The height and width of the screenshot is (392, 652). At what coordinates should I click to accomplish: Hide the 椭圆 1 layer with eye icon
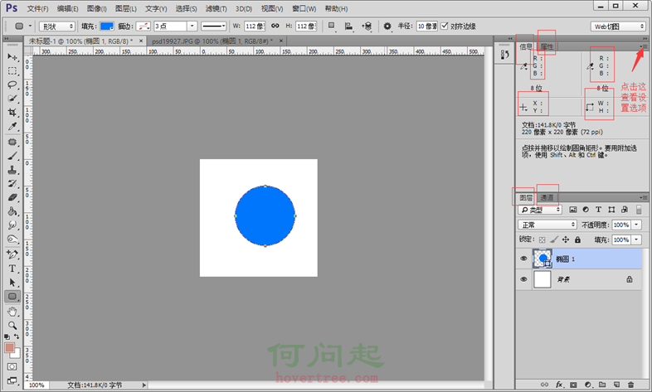pos(523,259)
